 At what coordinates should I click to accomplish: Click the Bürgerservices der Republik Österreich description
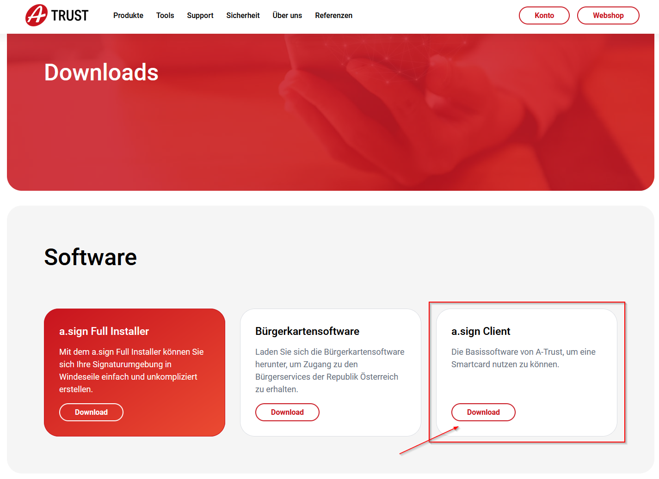[x=330, y=370]
